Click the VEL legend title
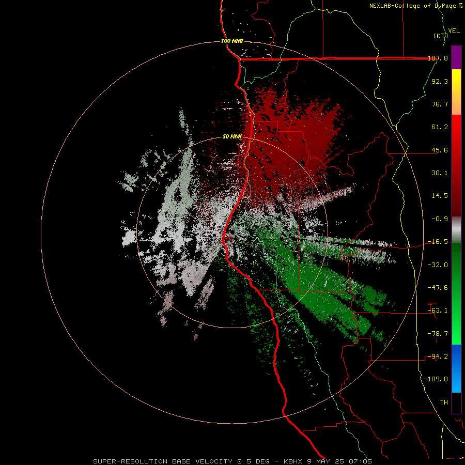 454,31
